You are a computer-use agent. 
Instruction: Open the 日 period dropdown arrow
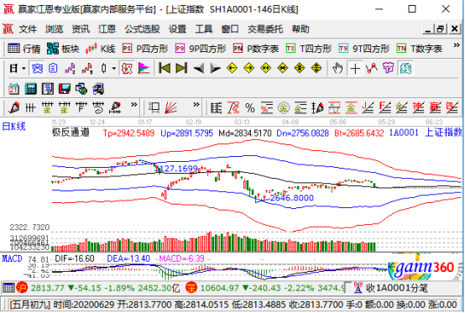click(24, 69)
